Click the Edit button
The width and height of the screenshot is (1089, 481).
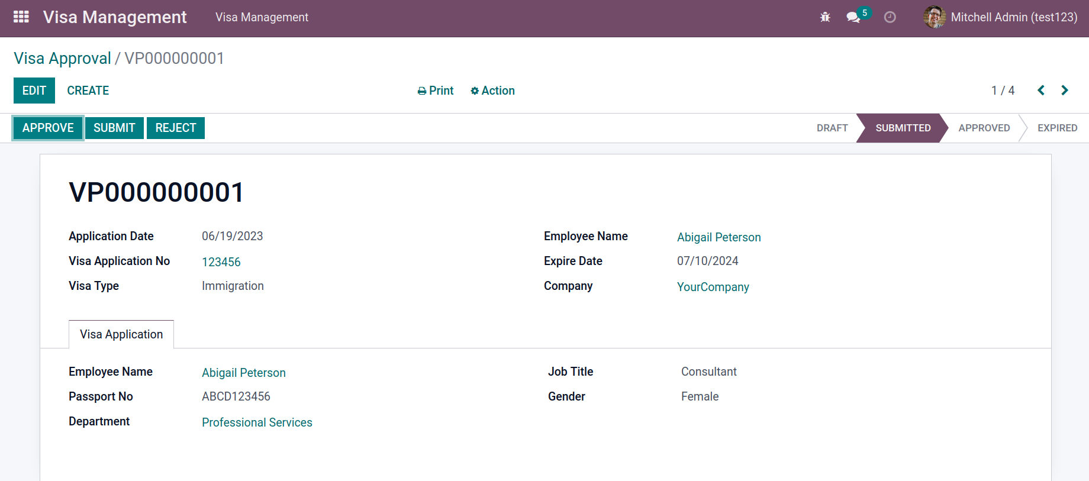[x=34, y=91]
